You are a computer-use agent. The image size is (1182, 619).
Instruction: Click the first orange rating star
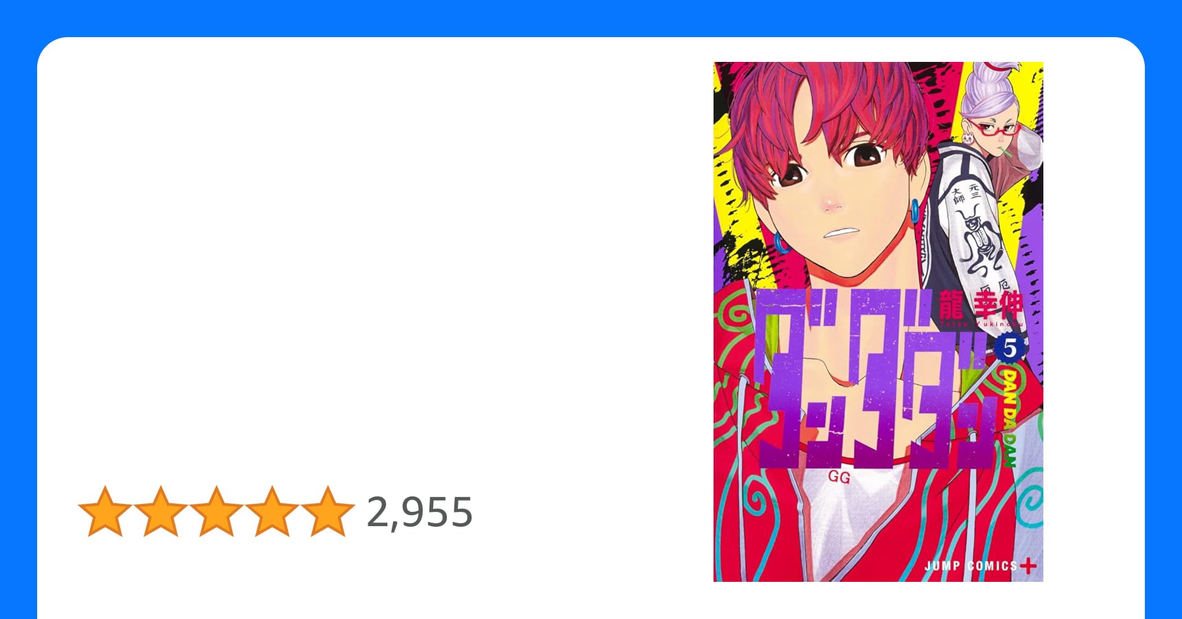point(105,511)
